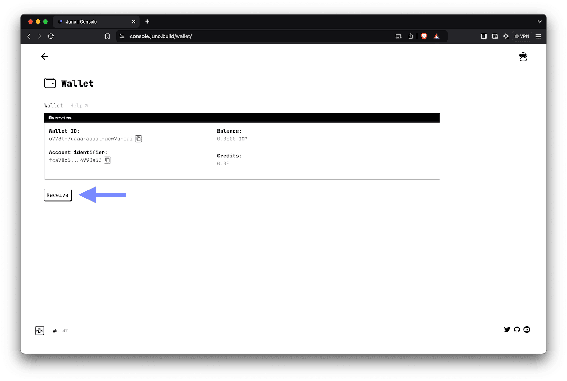This screenshot has width=567, height=381.
Task: Open the Twitter icon at bottom right
Action: click(507, 329)
